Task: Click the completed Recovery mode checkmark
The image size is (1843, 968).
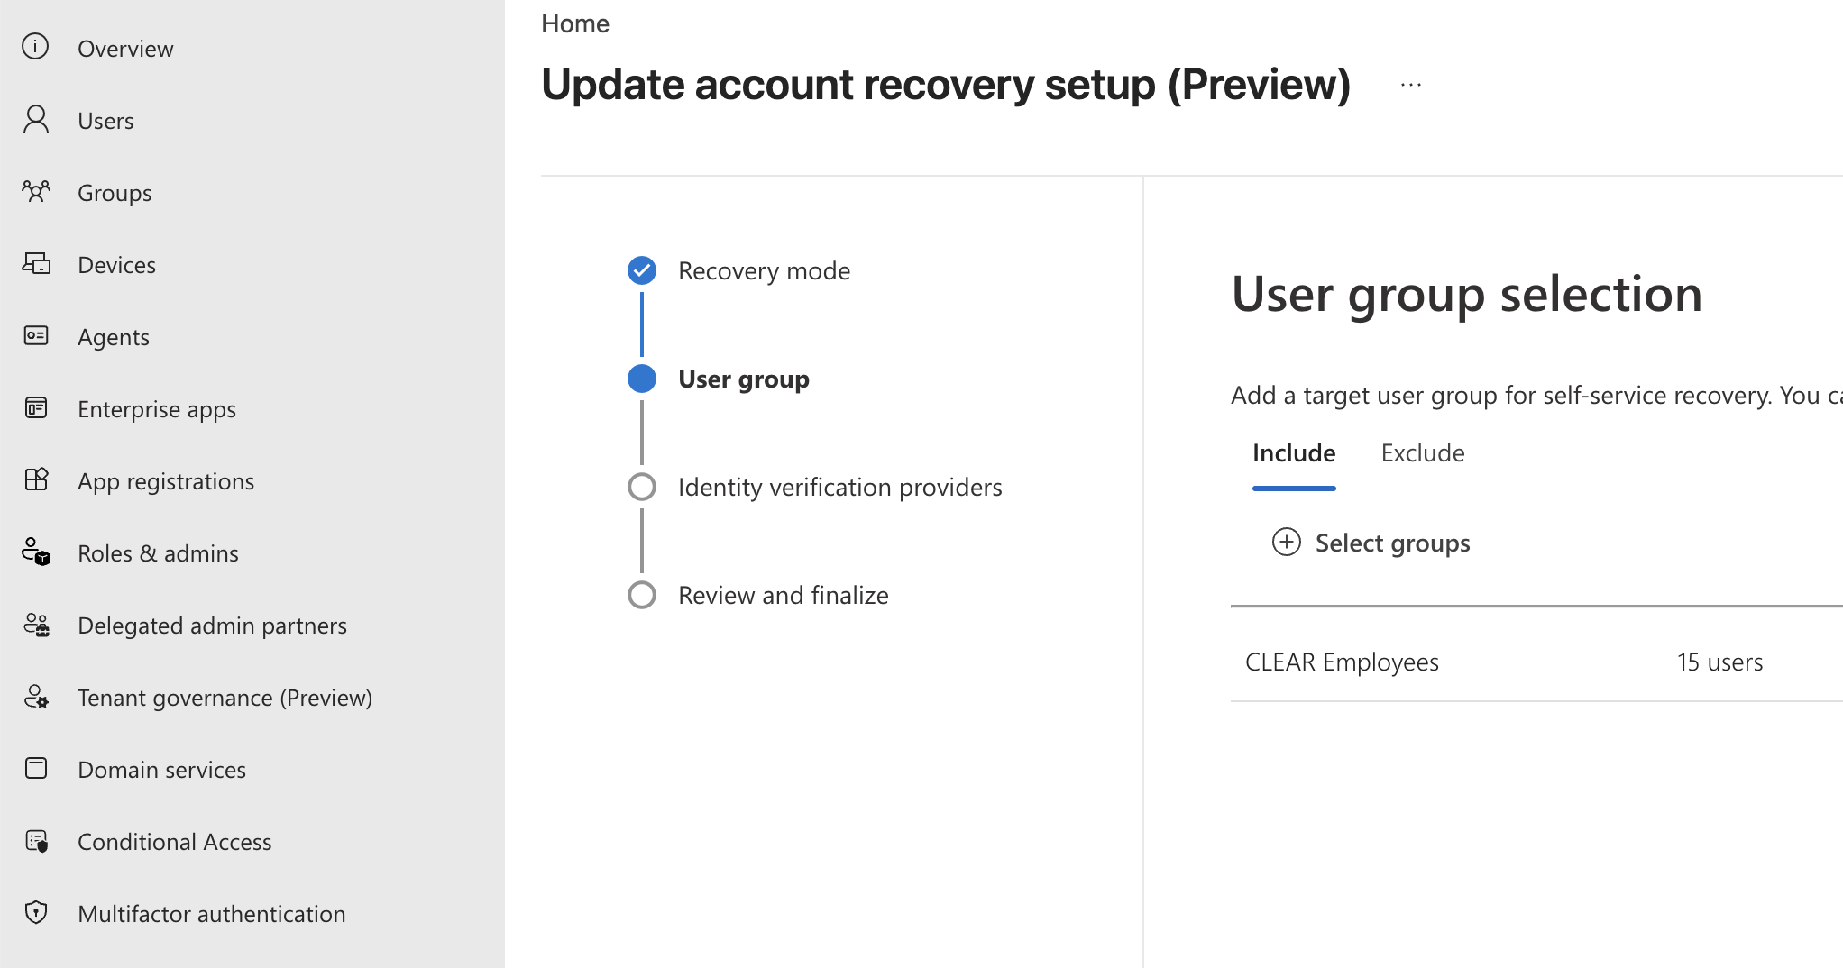Action: point(641,270)
